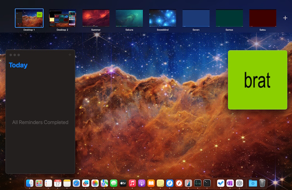
Task: Launch Terminal from the dock
Action: tap(207, 183)
